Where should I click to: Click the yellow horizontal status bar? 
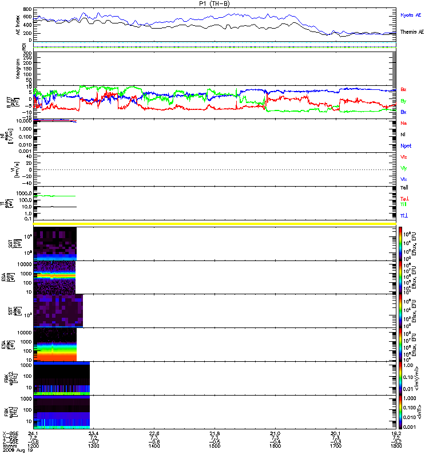214,223
